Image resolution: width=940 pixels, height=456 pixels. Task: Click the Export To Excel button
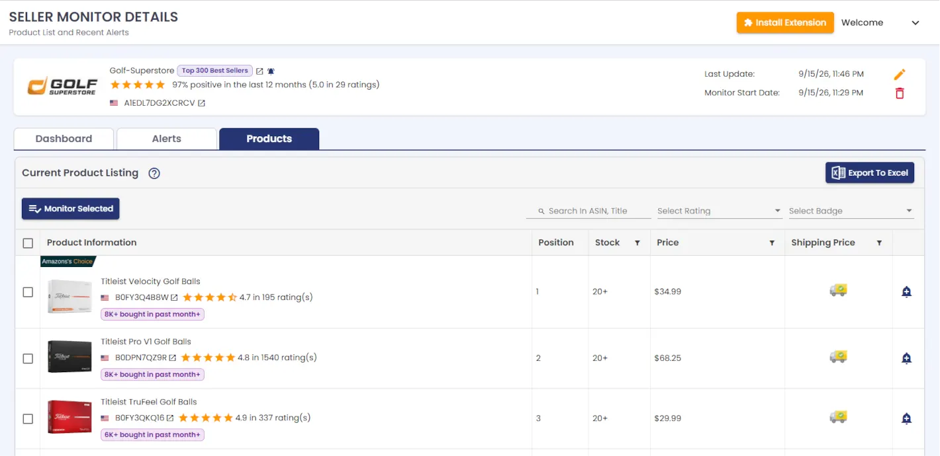pos(870,172)
